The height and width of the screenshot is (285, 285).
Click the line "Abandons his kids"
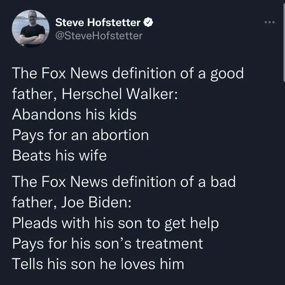[x=74, y=115]
